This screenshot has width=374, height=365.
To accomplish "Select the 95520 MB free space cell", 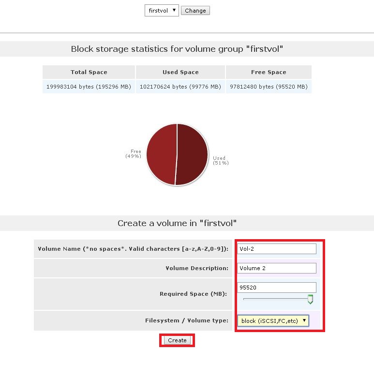I will click(269, 87).
